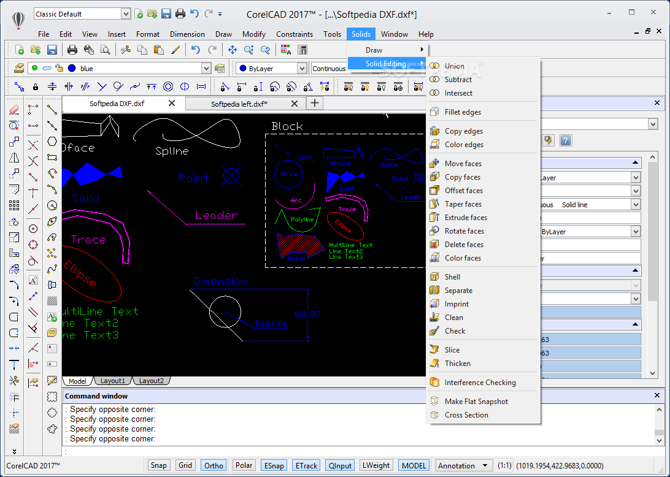Screen dimensions: 670x477
Task: Click the Interference Checking icon
Action: point(434,382)
